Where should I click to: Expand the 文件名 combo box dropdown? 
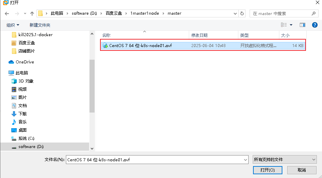tap(246, 160)
